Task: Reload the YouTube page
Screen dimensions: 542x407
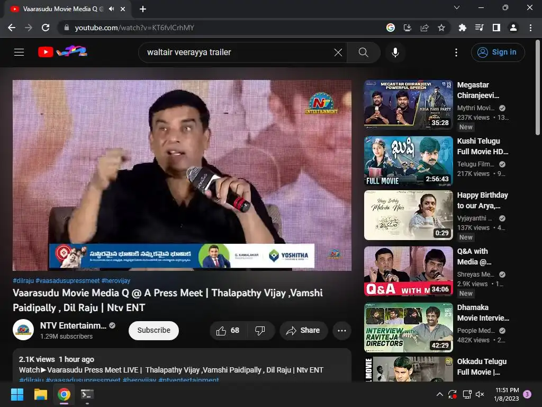Action: [x=46, y=28]
